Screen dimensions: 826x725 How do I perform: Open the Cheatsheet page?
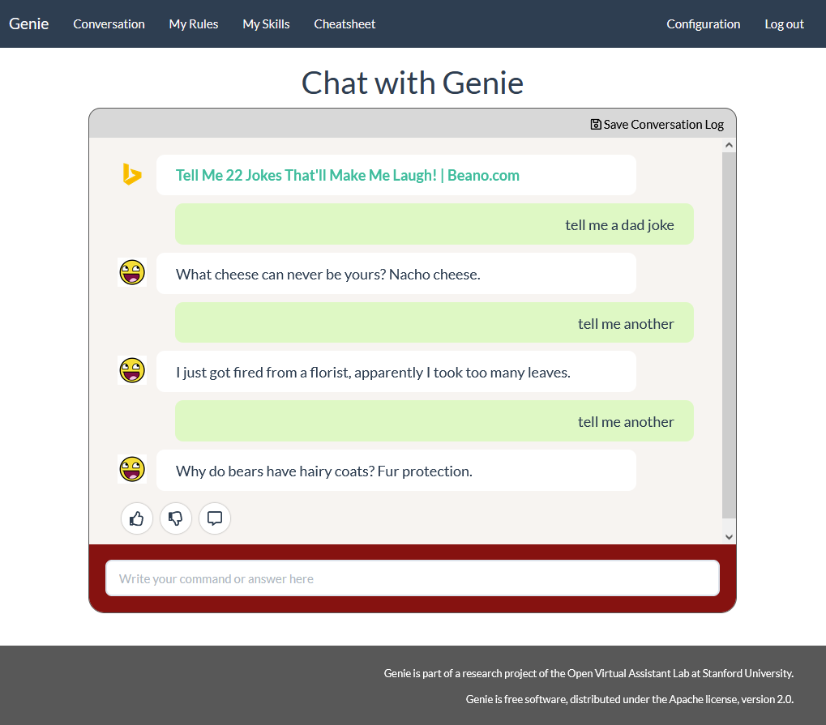(x=345, y=24)
